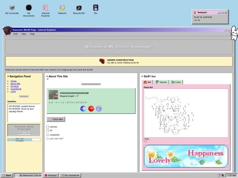Screen dimensions: 238x178
Task: Select the kaomoji radio button option
Action: 48,138
